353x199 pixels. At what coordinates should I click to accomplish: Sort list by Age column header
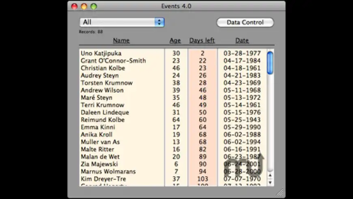(175, 41)
